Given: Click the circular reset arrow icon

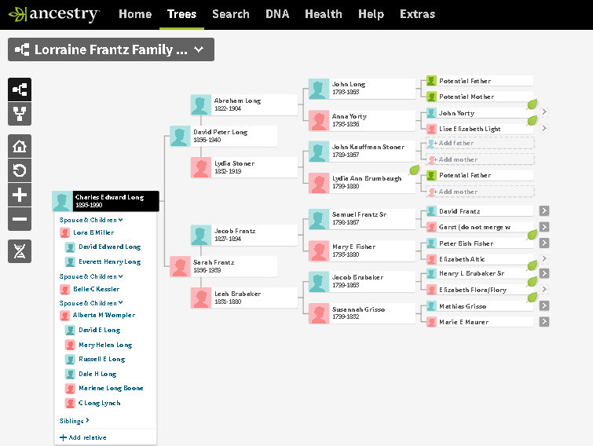Looking at the screenshot, I should click(x=20, y=170).
